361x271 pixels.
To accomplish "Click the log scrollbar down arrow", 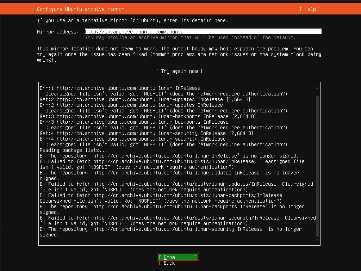I will tap(317, 240).
